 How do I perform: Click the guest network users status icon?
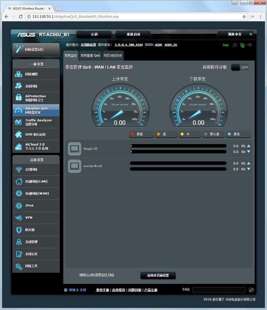235,45
